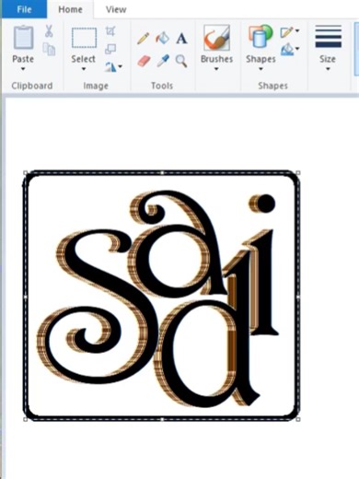Expand the Size dropdown arrow
359x479 pixels.
point(328,69)
